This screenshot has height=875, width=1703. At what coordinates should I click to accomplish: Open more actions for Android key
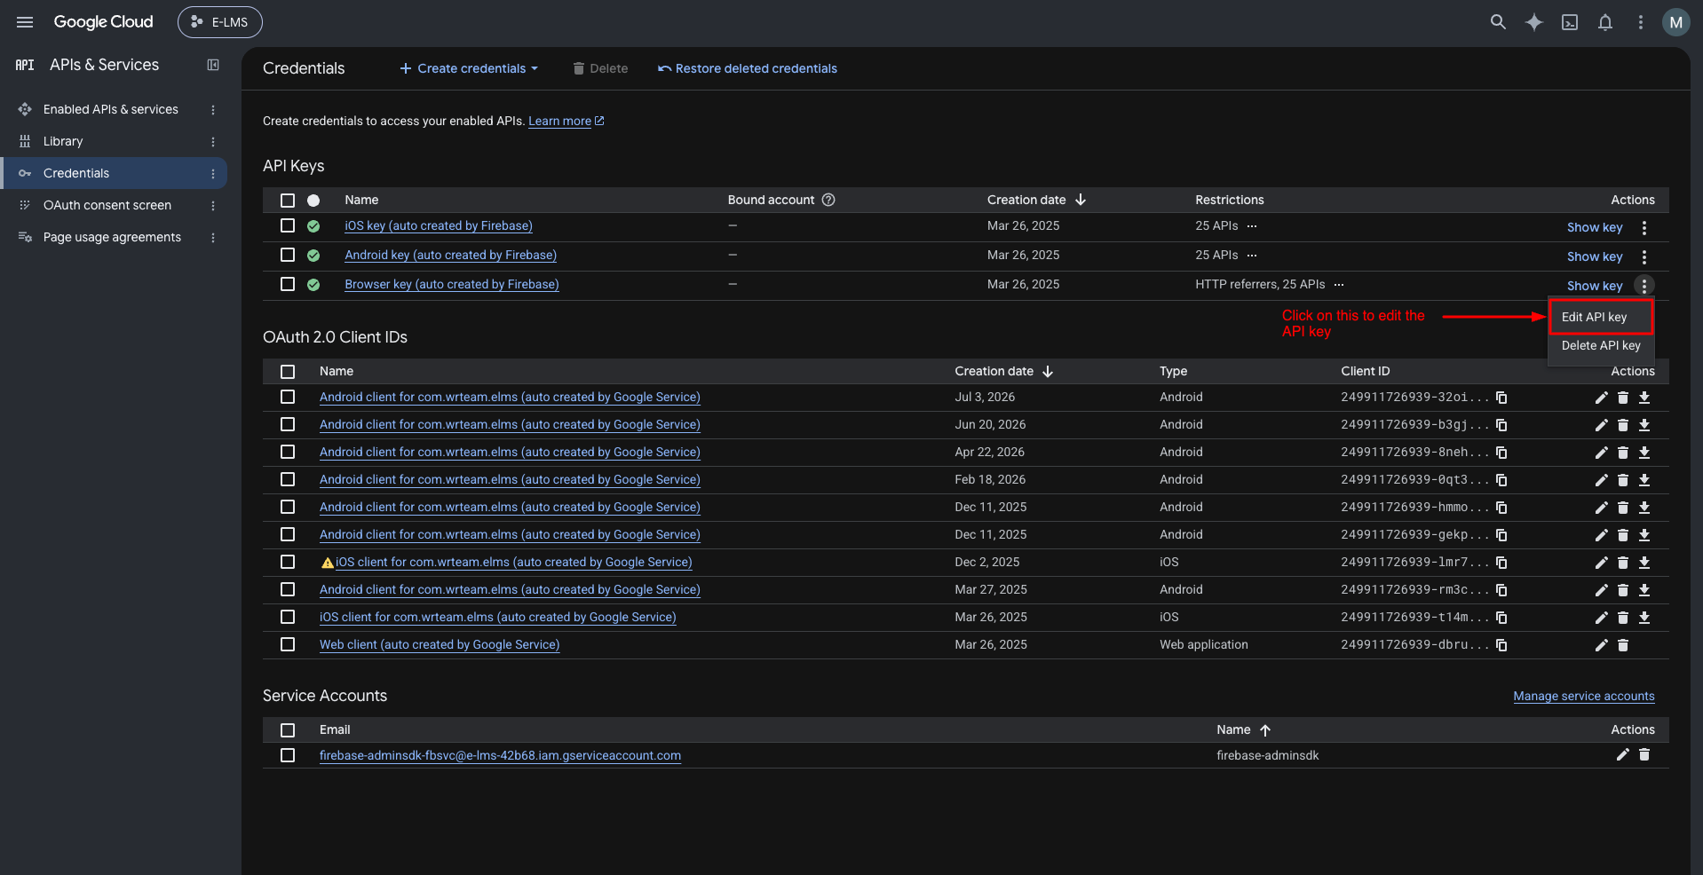1644,257
